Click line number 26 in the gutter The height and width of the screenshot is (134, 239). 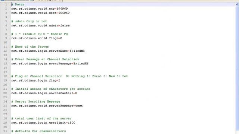tap(5, 110)
